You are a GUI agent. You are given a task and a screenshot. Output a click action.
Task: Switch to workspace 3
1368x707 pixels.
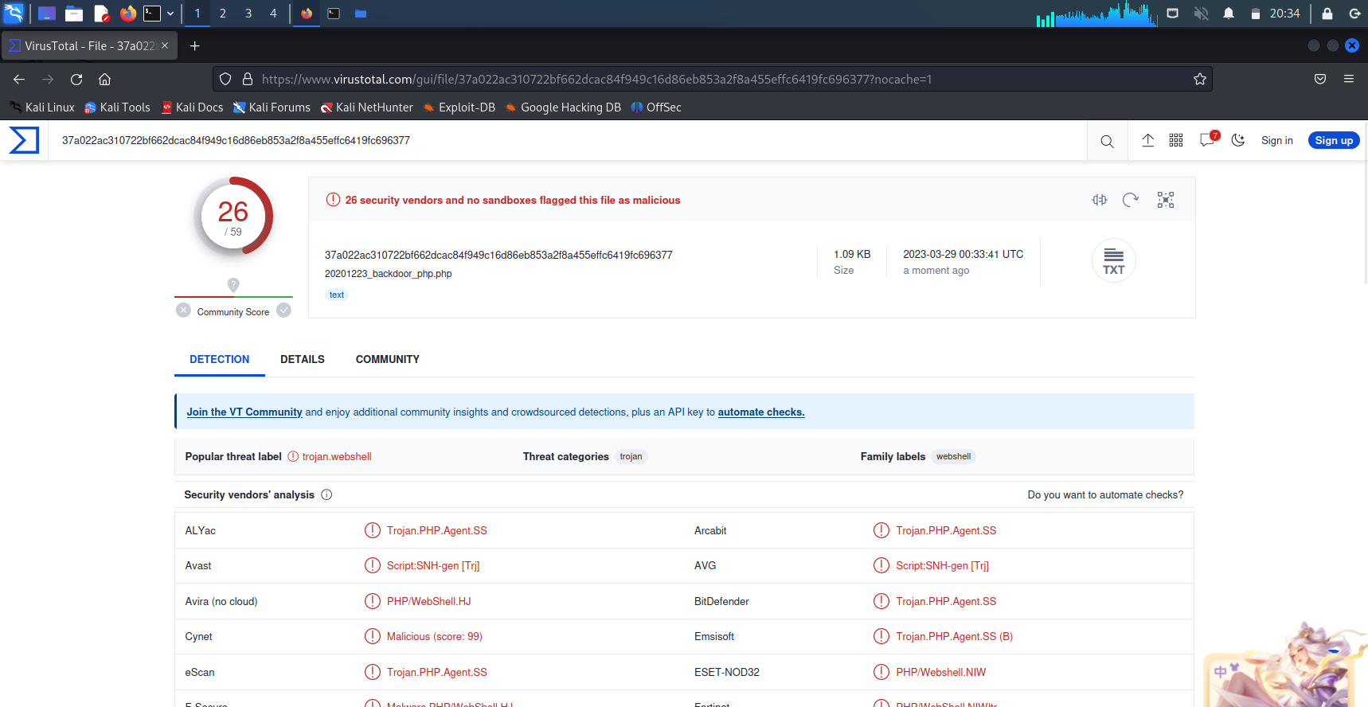coord(248,14)
